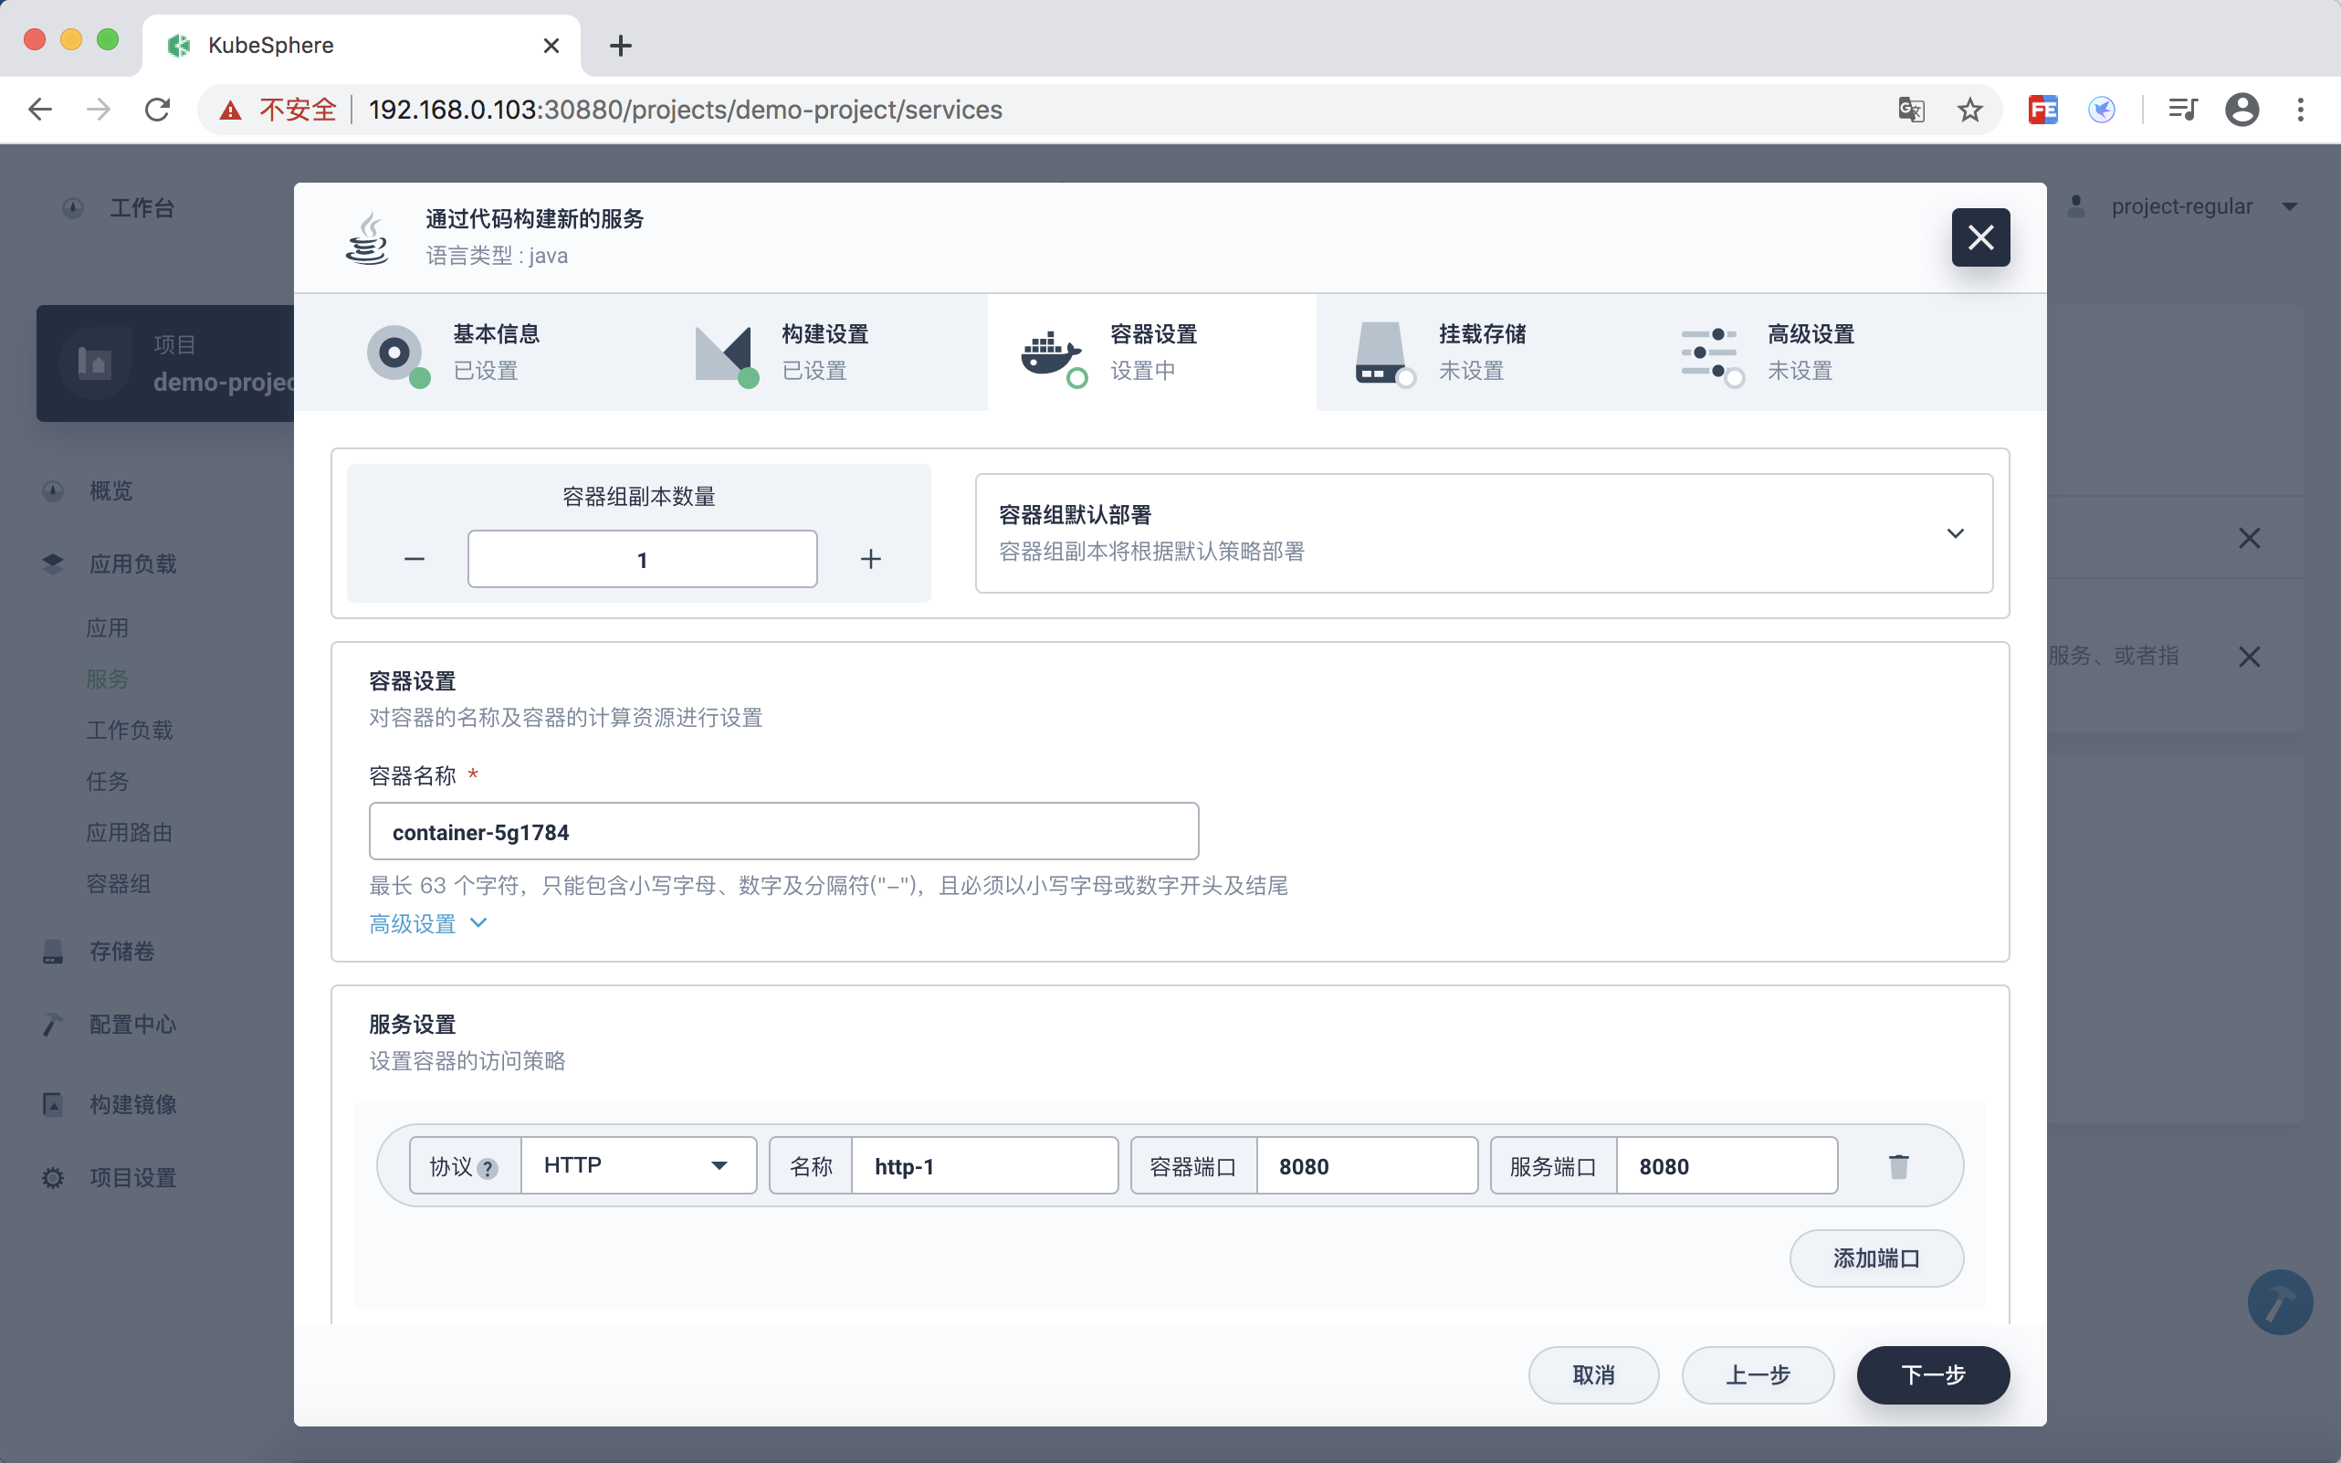Bookmark this page with the star icon
The image size is (2341, 1463).
[x=1969, y=110]
